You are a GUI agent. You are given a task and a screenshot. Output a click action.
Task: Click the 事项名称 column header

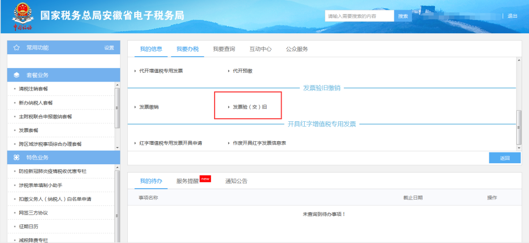coord(148,198)
